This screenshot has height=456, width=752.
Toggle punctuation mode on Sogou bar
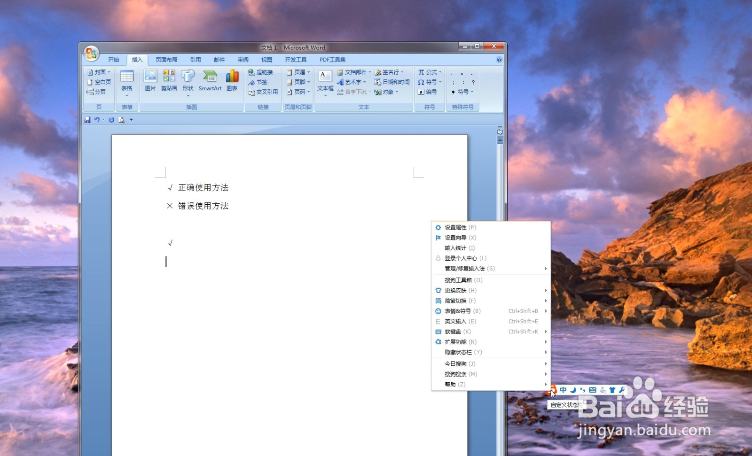(583, 390)
